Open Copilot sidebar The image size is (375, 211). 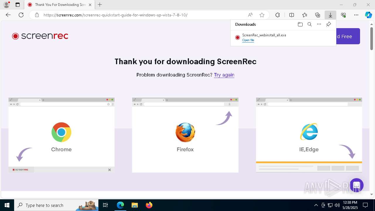point(369,15)
